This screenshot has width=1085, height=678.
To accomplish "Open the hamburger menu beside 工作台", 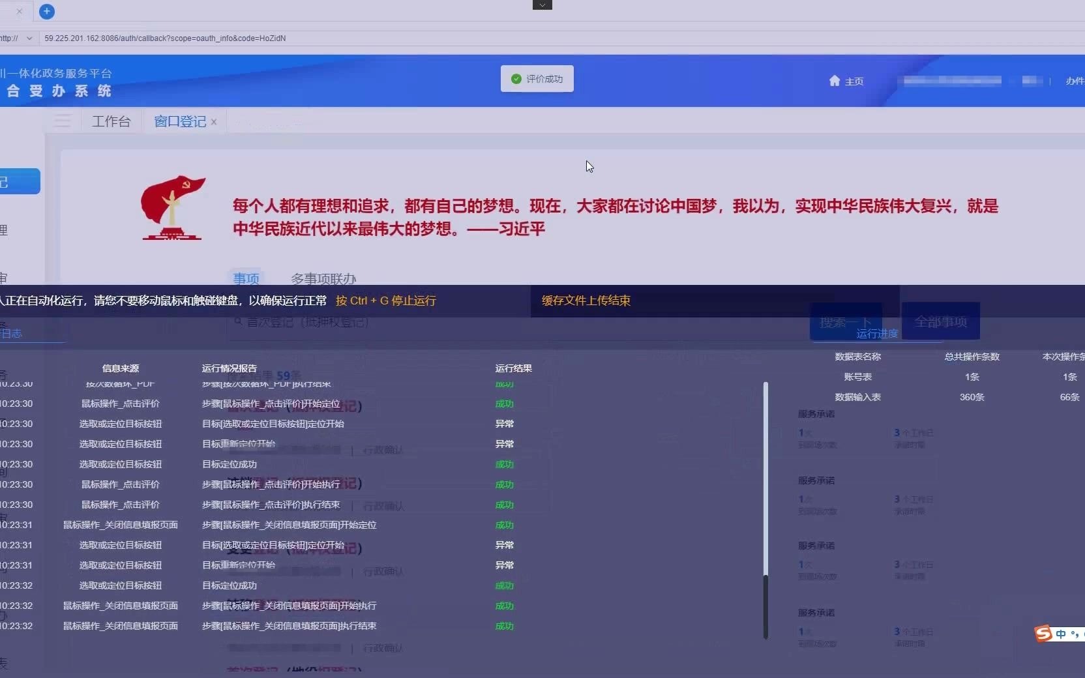I will (x=63, y=121).
